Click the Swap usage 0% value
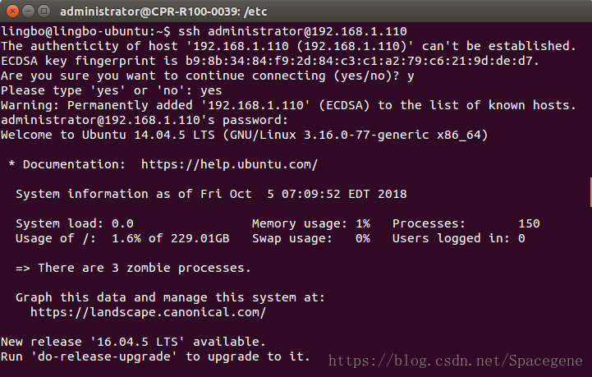 point(363,238)
